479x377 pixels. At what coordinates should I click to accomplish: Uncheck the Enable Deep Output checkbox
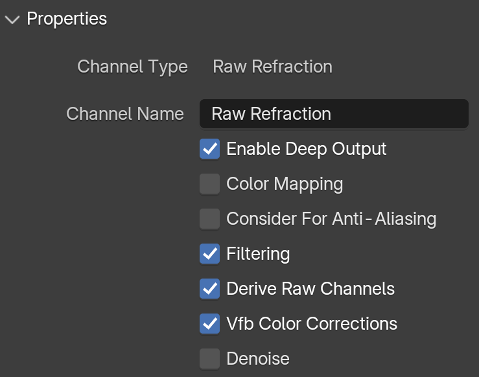(209, 149)
